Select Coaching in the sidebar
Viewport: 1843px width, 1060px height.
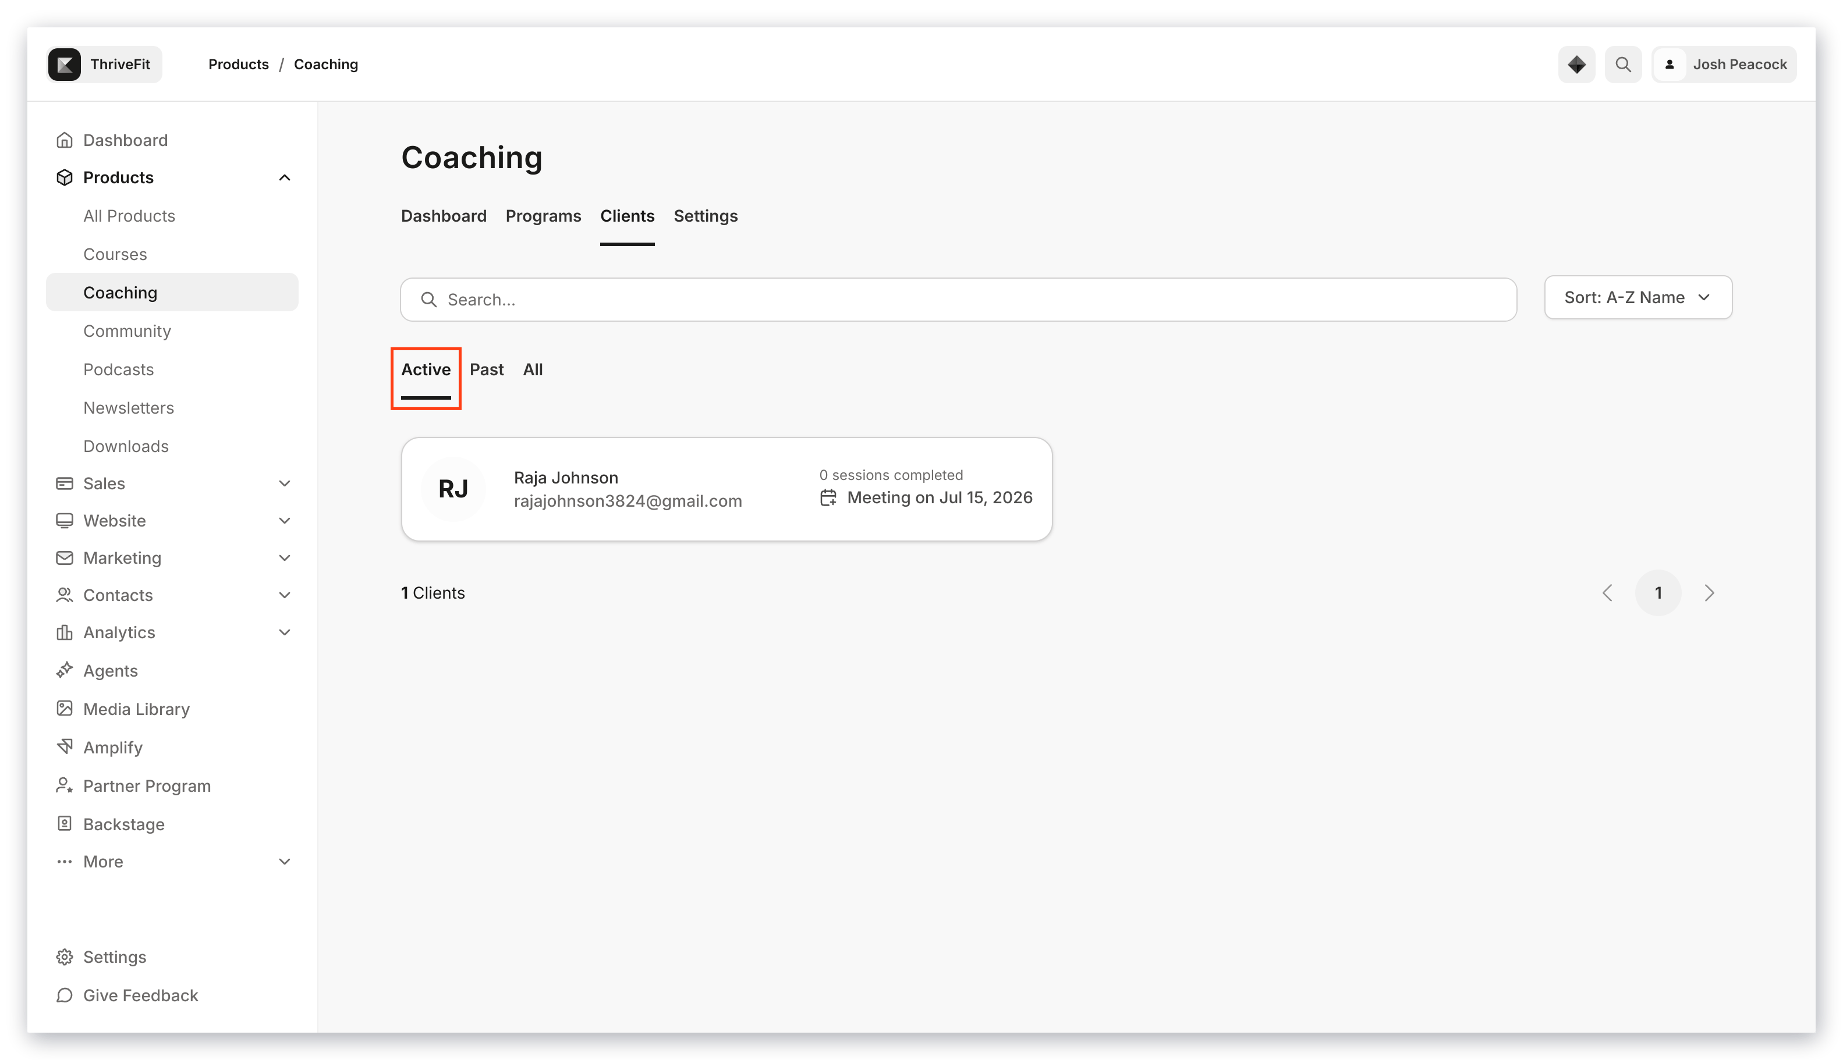[x=172, y=292]
